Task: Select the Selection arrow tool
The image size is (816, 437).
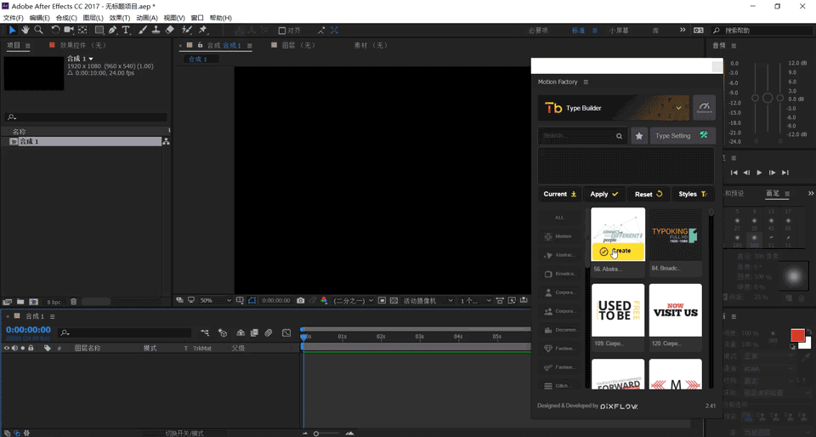Action: [x=13, y=30]
